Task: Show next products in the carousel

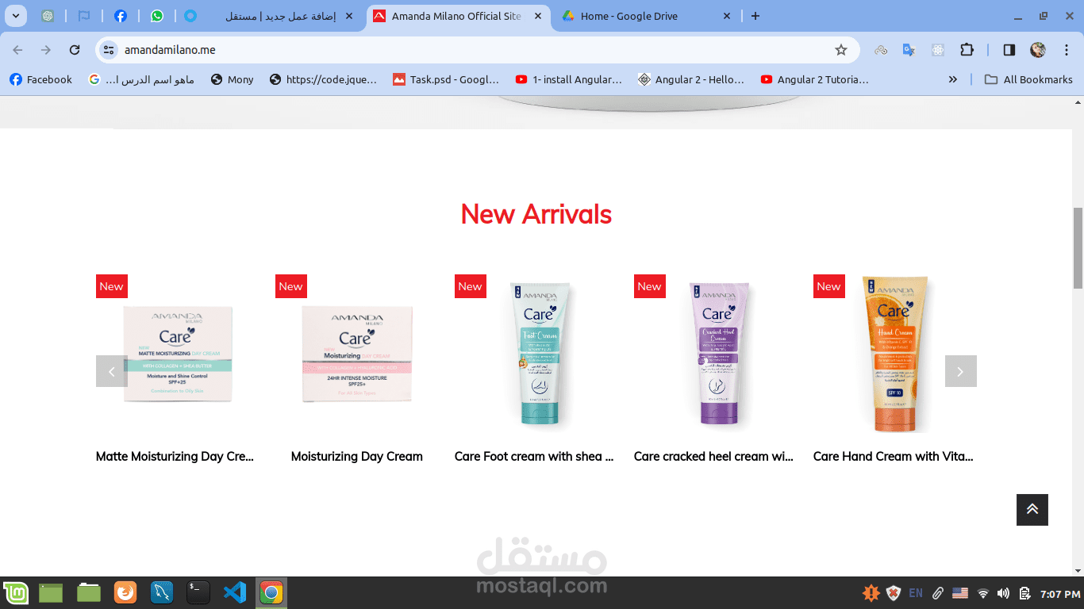Action: tap(960, 371)
